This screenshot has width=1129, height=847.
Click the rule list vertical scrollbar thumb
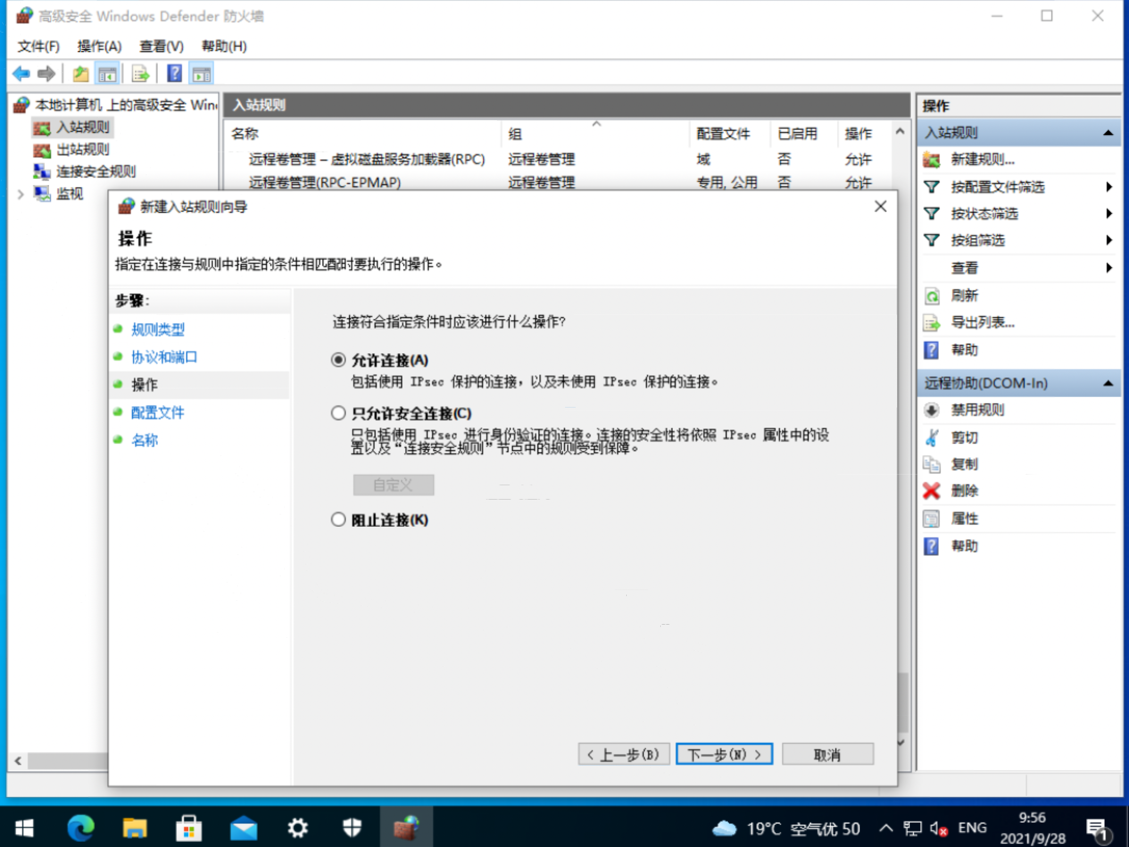coord(902,702)
